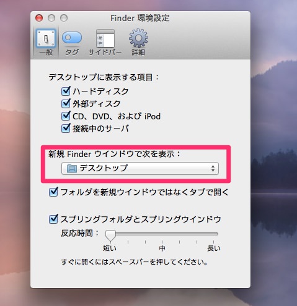Close the Finder 環境設定 window
This screenshot has height=306, width=297.
(x=39, y=18)
